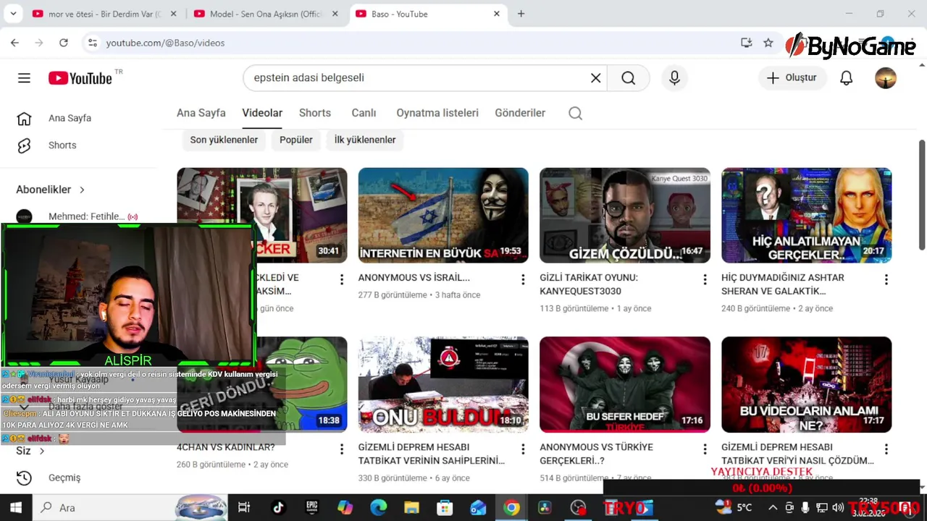Open a new browser tab
Viewport: 927px width, 521px height.
pyautogui.click(x=521, y=14)
